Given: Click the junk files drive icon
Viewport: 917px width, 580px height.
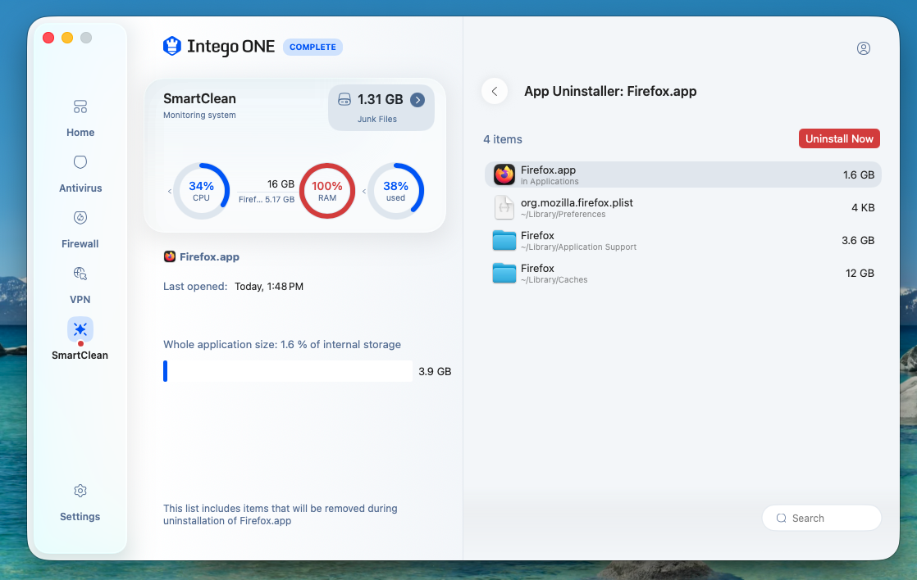Looking at the screenshot, I should 344,99.
